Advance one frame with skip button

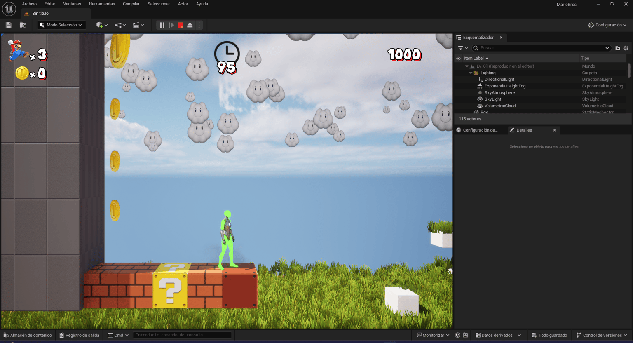(171, 25)
